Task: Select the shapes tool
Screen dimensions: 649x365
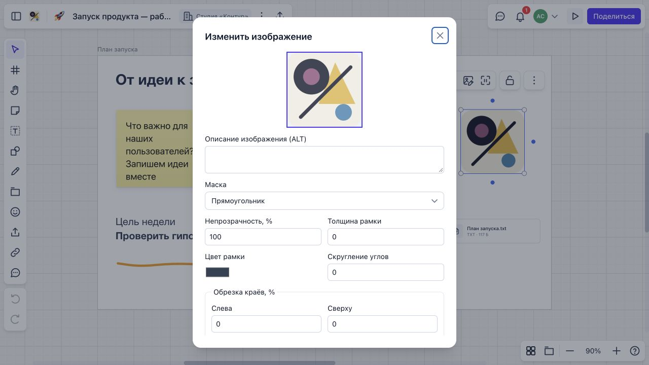Action: pos(15,151)
